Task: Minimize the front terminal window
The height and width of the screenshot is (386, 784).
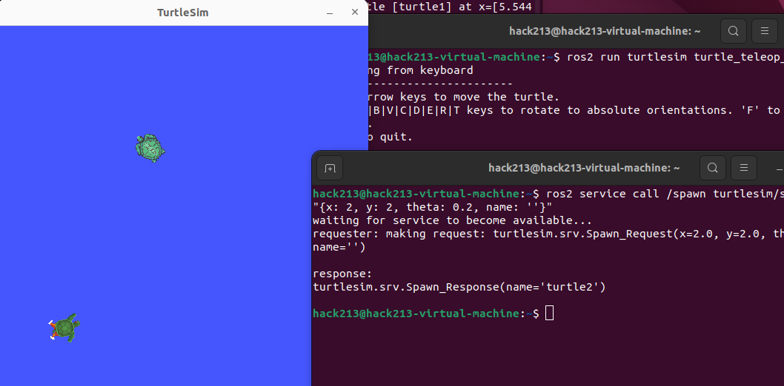Action: (779, 169)
